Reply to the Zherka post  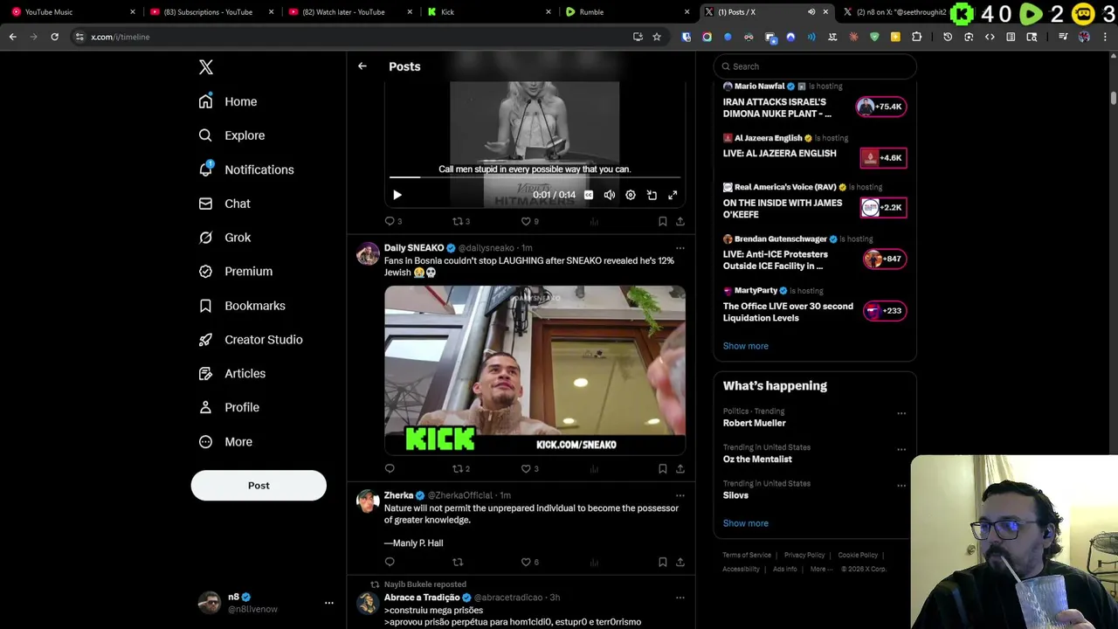coord(390,562)
